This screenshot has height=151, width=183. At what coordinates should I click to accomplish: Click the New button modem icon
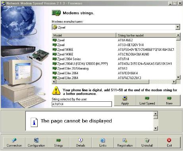click(169, 98)
